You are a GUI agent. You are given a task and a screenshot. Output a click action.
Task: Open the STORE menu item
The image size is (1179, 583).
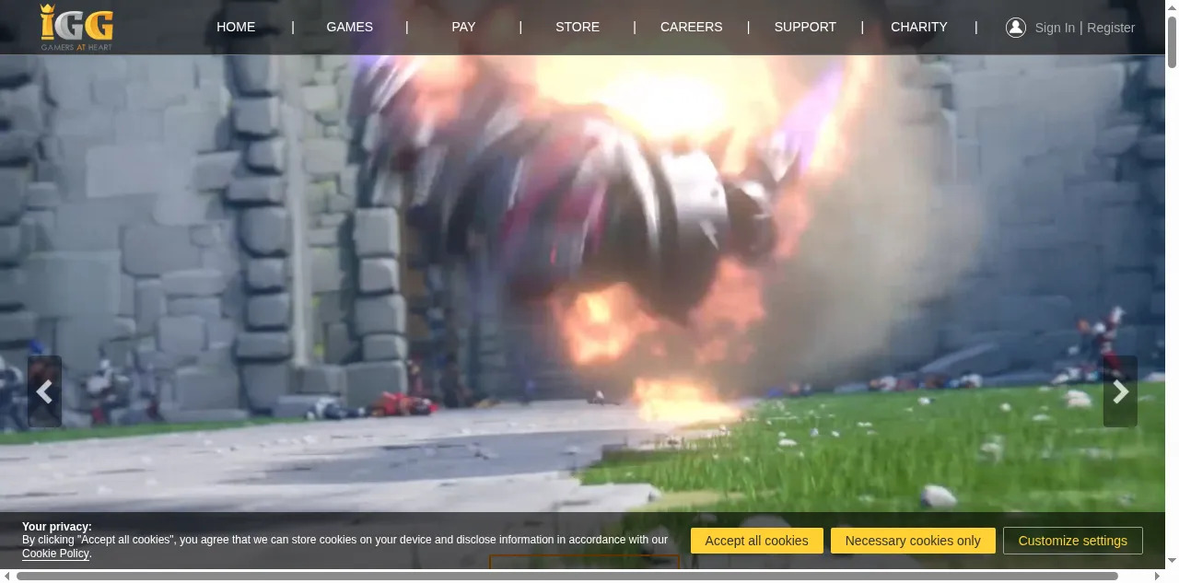(x=578, y=27)
